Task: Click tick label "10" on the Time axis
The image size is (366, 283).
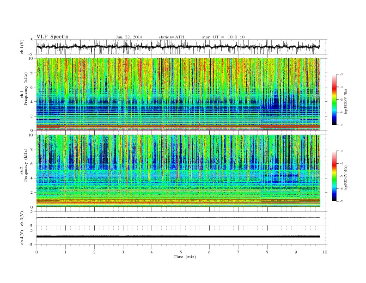Action: [x=325, y=252]
